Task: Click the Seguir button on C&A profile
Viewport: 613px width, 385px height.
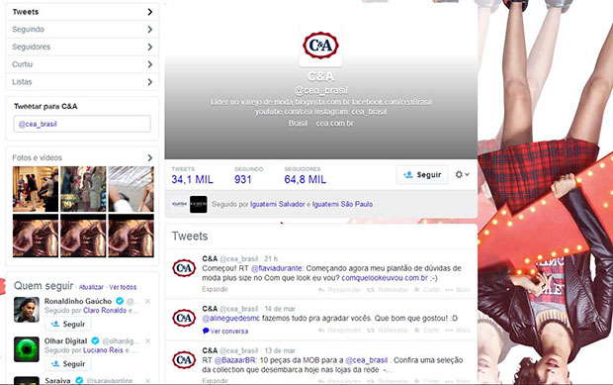Action: tap(422, 175)
